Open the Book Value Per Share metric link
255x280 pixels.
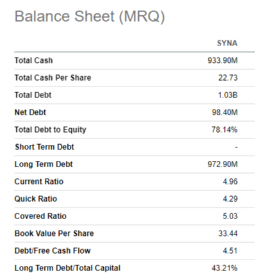(54, 233)
